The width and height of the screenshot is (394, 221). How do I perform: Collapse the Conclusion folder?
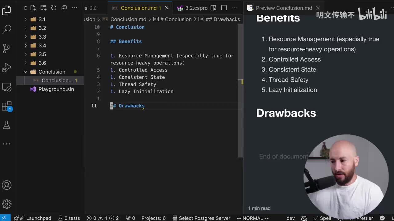(26, 72)
